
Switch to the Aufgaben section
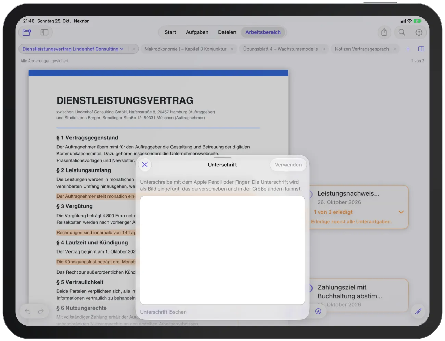[x=197, y=32]
